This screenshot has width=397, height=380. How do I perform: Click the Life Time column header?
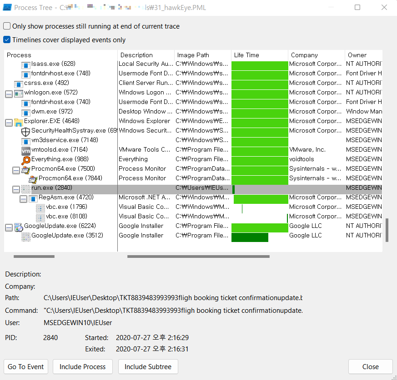pyautogui.click(x=260, y=55)
